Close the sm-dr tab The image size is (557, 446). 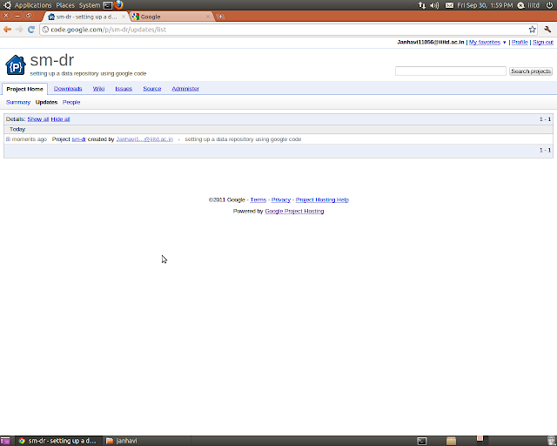[x=124, y=17]
